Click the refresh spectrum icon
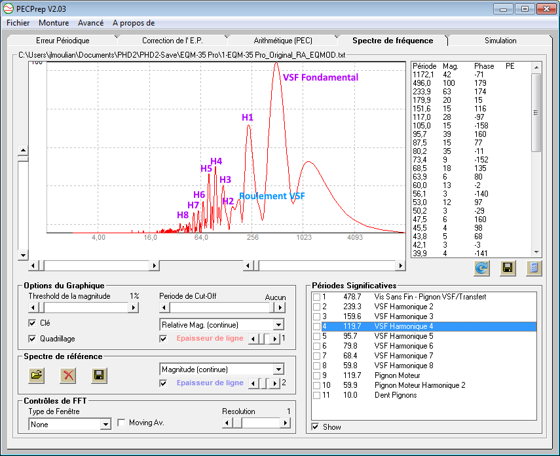This screenshot has width=560, height=456. pyautogui.click(x=481, y=268)
